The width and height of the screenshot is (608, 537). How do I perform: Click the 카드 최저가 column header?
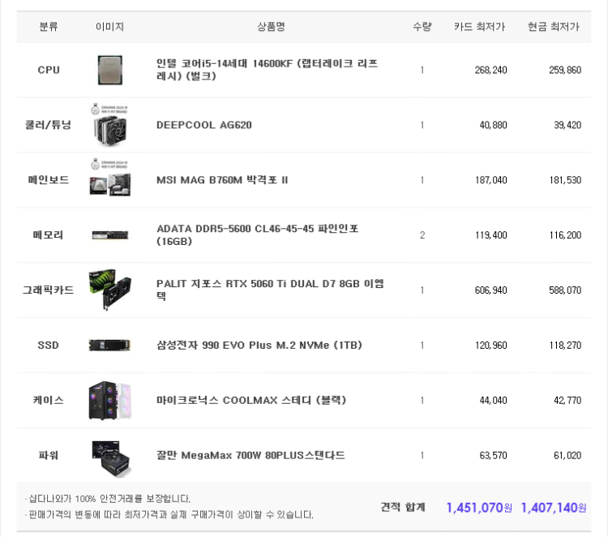click(x=479, y=27)
